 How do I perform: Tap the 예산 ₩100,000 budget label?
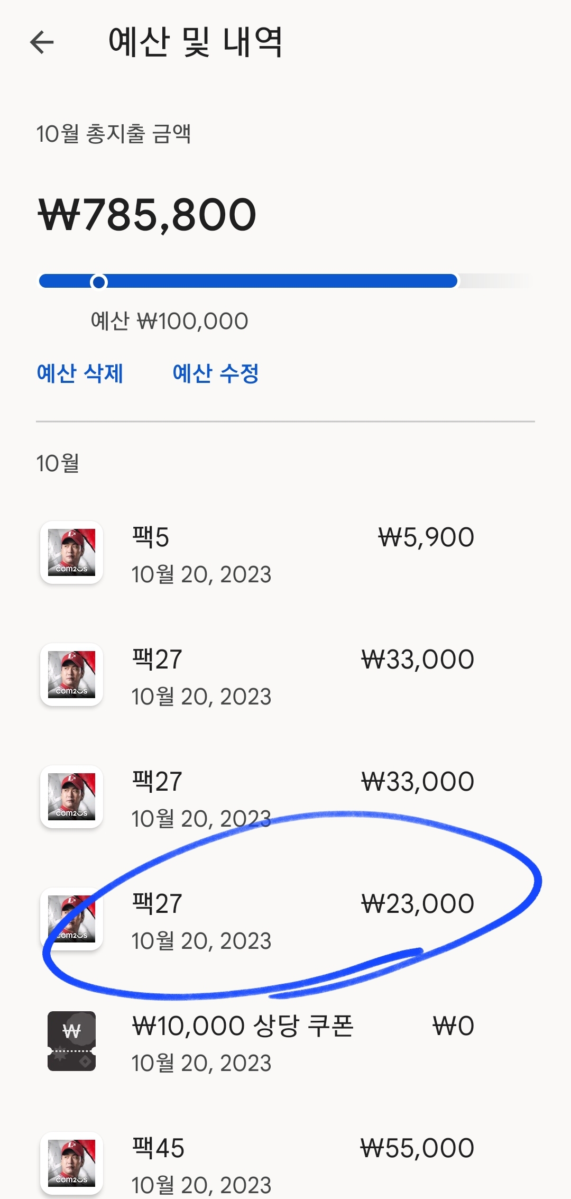[169, 321]
